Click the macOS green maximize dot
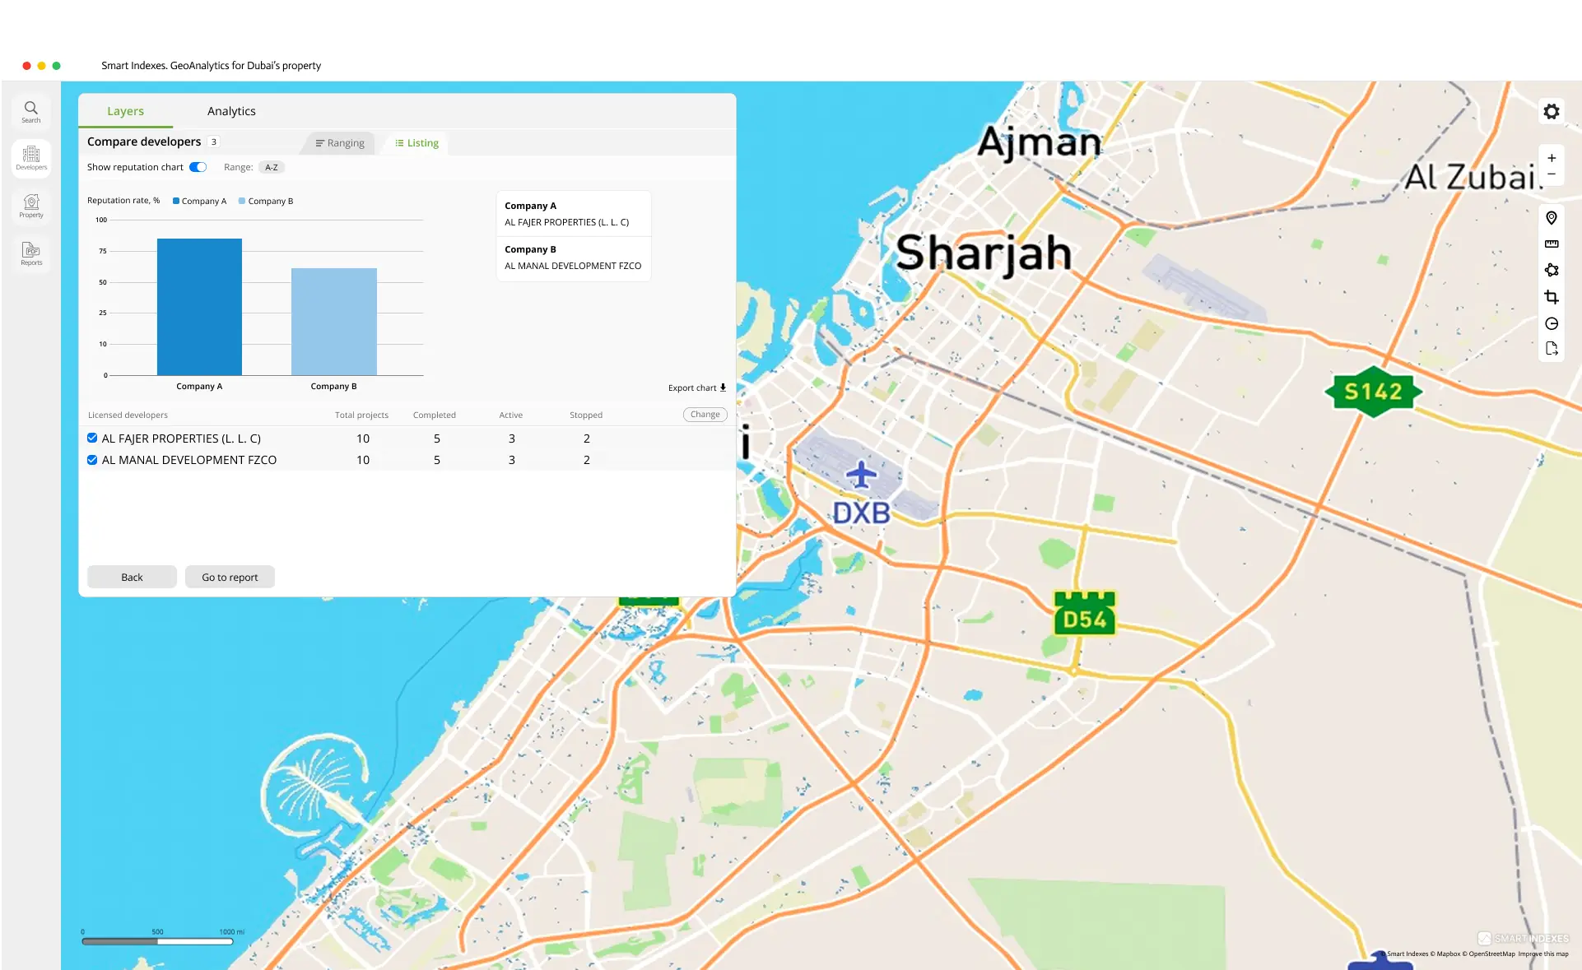This screenshot has height=970, width=1582. coord(56,66)
